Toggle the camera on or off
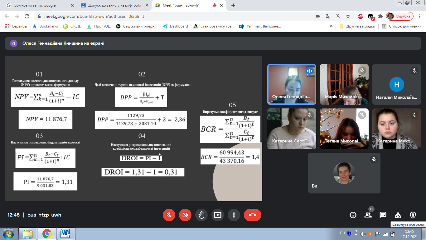This screenshot has height=240, width=426. point(185,215)
